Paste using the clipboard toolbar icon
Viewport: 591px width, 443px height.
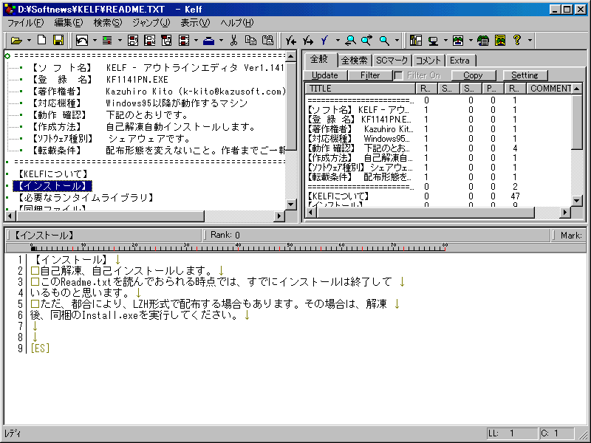267,41
